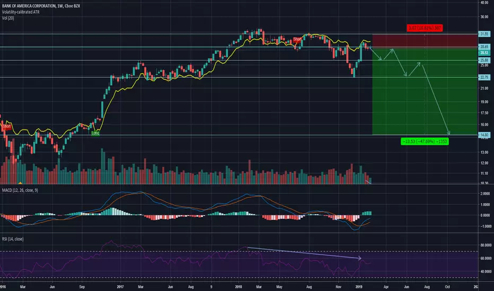Open the MACD (12, 26, close, 9) indicator label

20,190
